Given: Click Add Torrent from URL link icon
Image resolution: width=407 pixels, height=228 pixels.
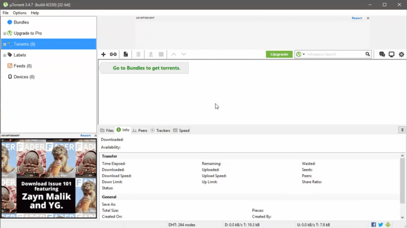Looking at the screenshot, I should [x=113, y=54].
